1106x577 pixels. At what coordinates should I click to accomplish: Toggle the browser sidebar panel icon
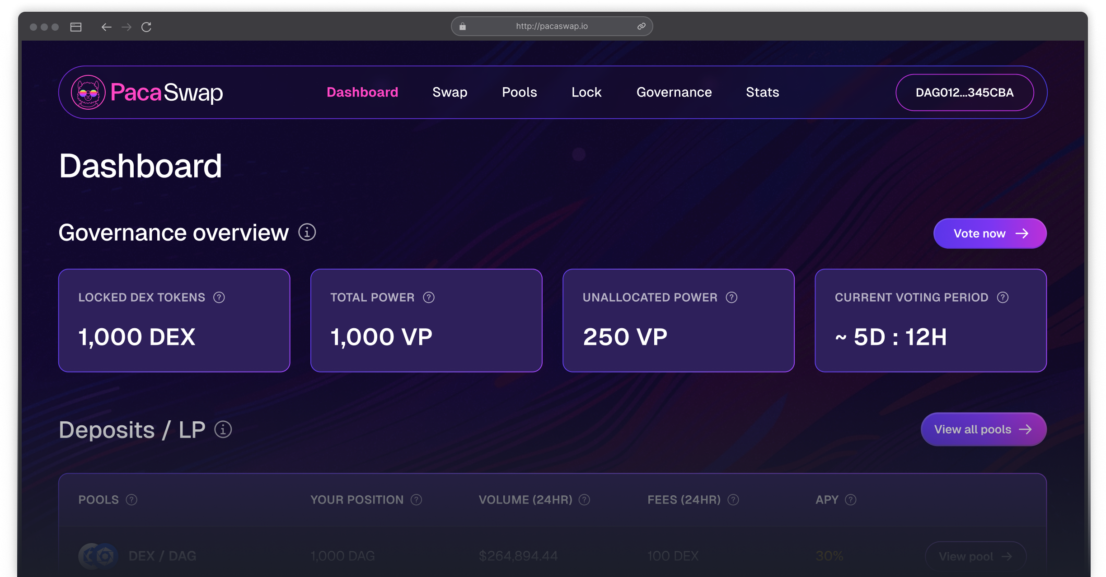click(x=76, y=27)
